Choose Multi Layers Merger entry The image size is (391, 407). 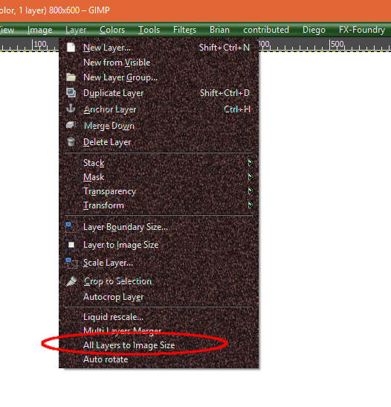158,330
